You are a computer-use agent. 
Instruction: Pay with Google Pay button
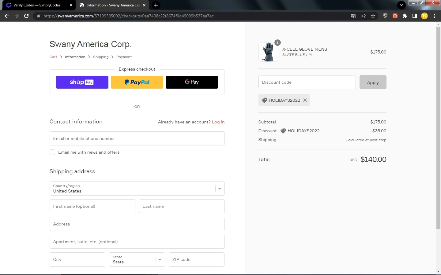[192, 82]
